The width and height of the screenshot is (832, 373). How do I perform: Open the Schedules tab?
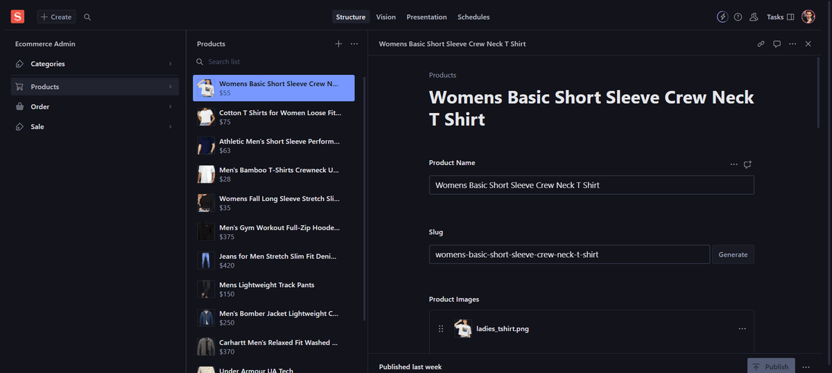click(x=474, y=17)
